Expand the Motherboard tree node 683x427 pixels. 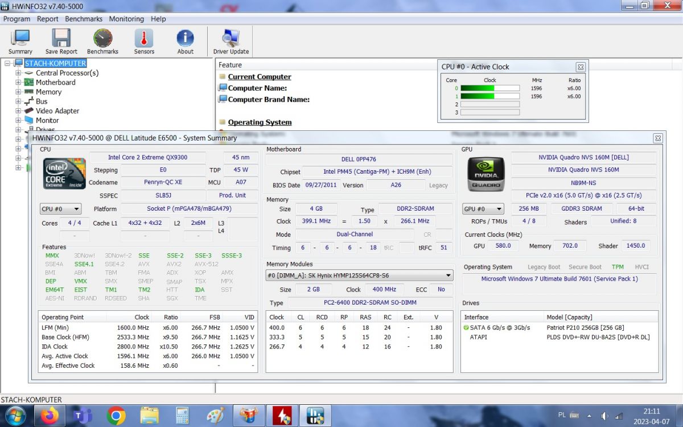coord(18,83)
